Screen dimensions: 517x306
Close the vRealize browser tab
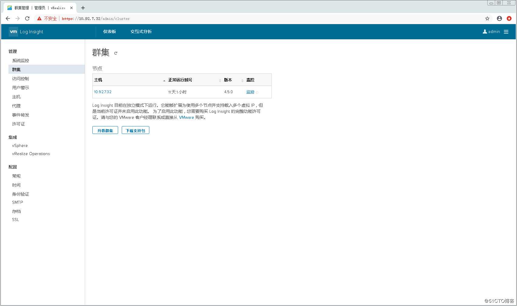coord(71,8)
